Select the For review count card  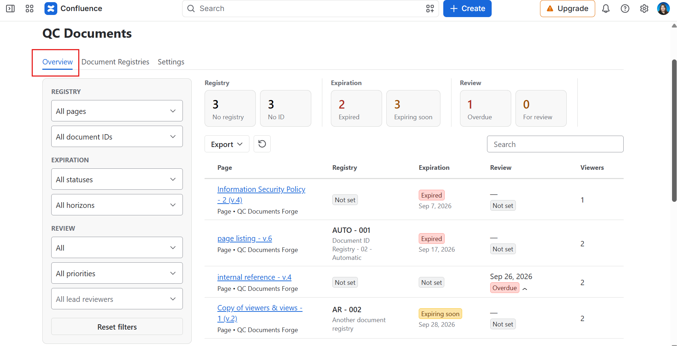pyautogui.click(x=541, y=108)
